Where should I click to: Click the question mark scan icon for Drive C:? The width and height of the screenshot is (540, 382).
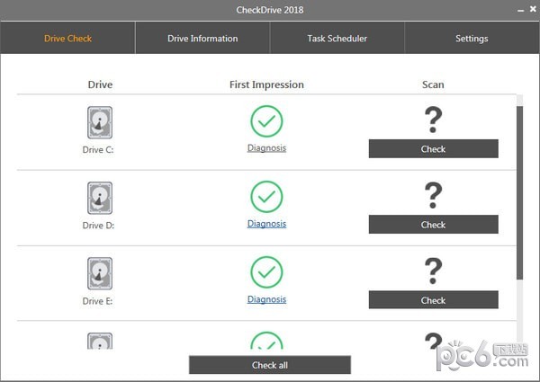tap(433, 120)
